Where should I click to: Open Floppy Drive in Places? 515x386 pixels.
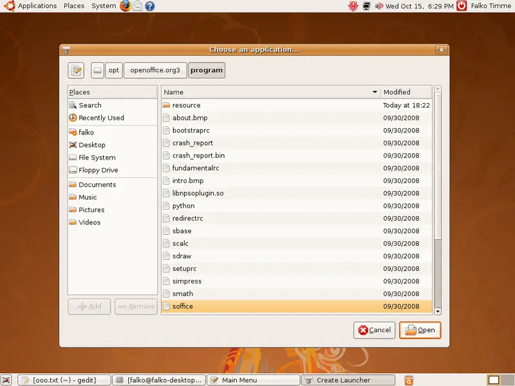point(112,170)
